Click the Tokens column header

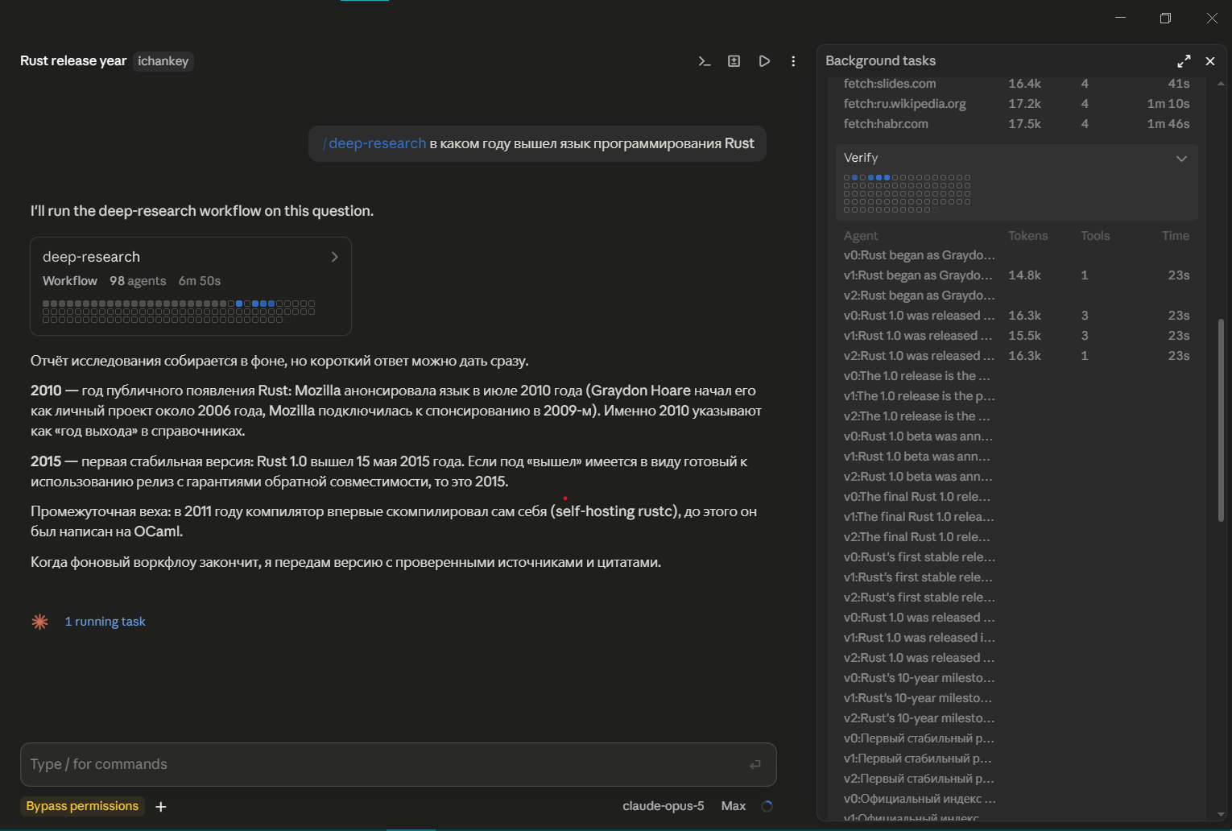pos(1028,236)
